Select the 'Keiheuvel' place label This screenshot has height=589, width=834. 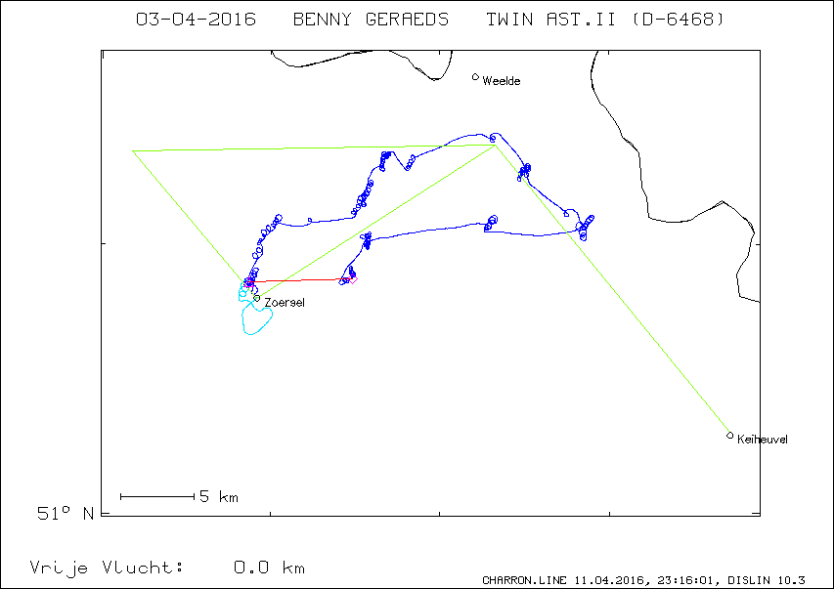coord(763,440)
